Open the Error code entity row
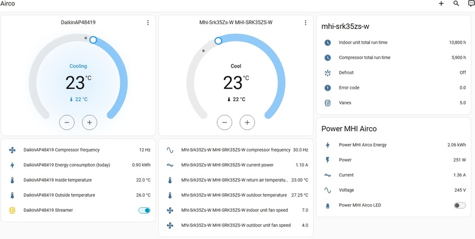Screen dimensions: 475x239 pyautogui.click(x=394, y=88)
